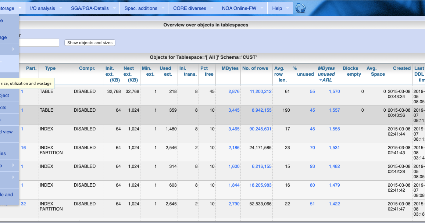The height and width of the screenshot is (223, 425).
Task: Open the 1,570 MBytes unused link
Action: [x=334, y=91]
